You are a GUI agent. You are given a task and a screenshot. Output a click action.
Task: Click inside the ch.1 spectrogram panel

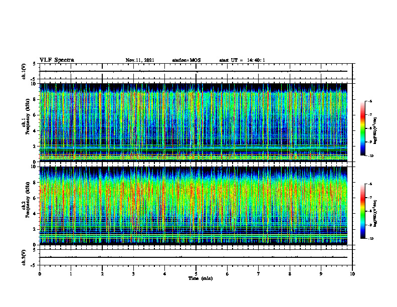click(193, 122)
